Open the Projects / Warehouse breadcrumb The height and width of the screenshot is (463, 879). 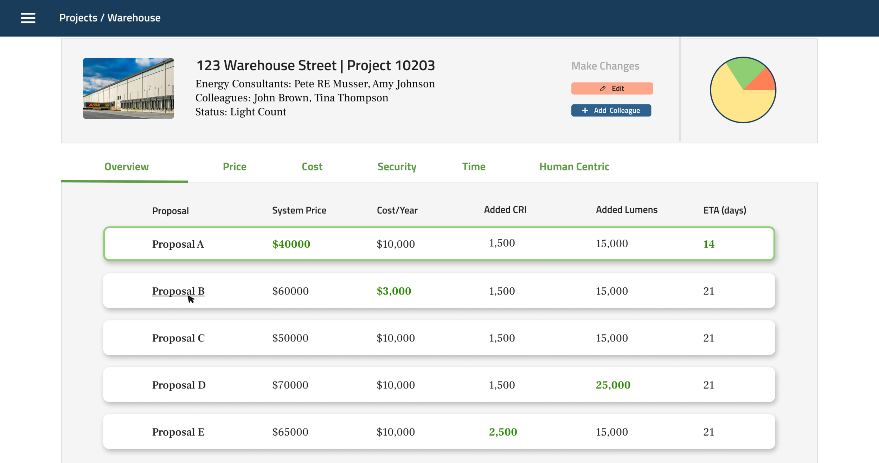[110, 18]
